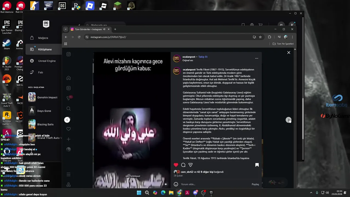Go back in Chrome
Viewport: 350px width, 197px height.
66,37
